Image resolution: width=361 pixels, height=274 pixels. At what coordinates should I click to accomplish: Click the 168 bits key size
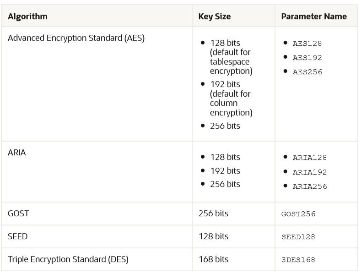(213, 259)
